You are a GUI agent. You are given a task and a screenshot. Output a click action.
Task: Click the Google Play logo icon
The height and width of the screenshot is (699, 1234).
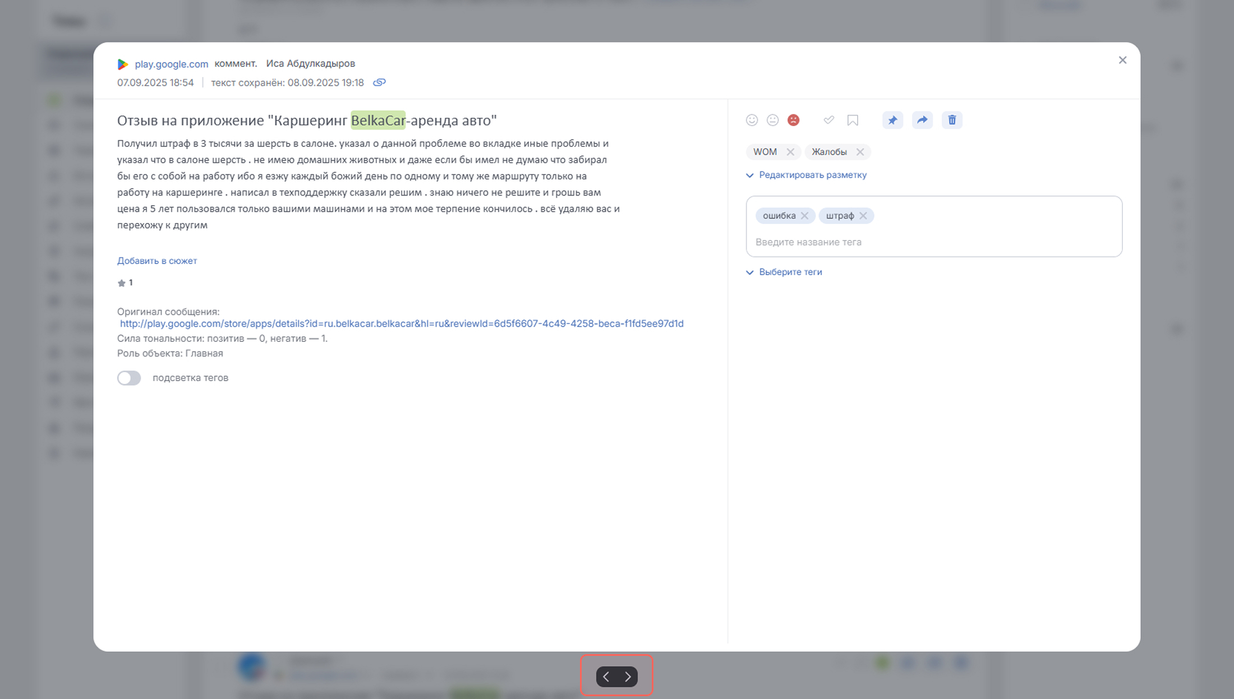click(x=123, y=64)
